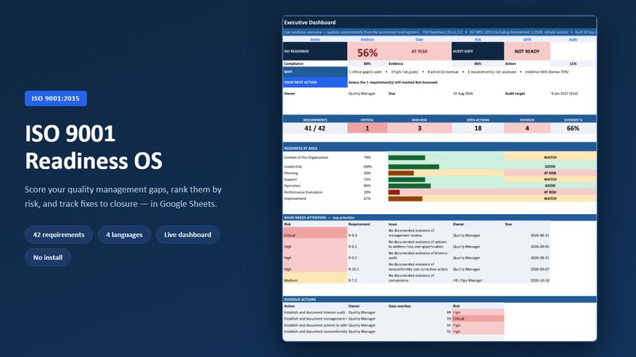Open the CAPA sheet link
Viewport: 636px width, 357px height.
pos(527,39)
